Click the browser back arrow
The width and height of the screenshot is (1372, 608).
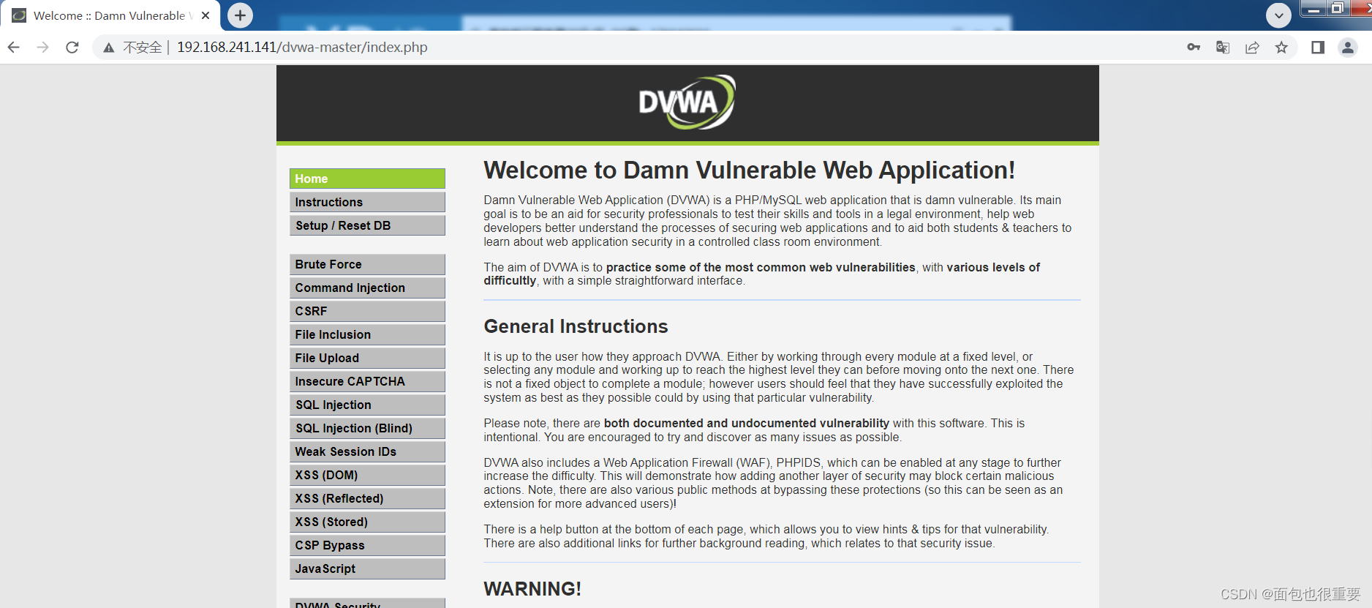14,48
